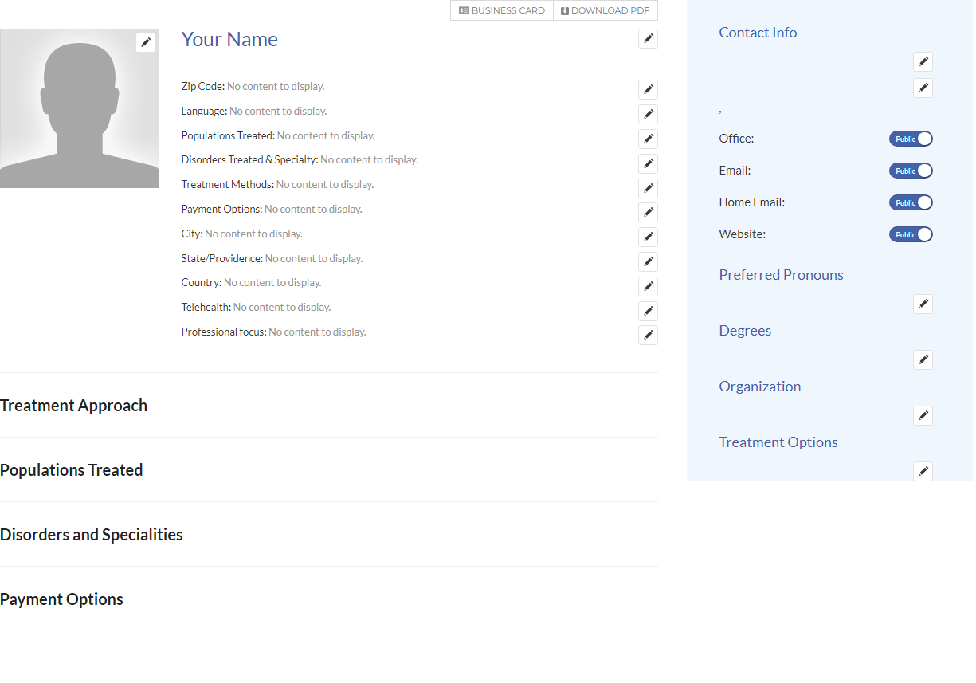This screenshot has height=683, width=976.
Task: Click edit pencil for State/Providence
Action: click(x=648, y=262)
